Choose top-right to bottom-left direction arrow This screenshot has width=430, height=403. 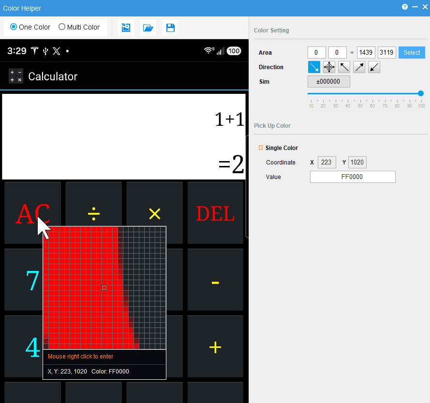374,67
